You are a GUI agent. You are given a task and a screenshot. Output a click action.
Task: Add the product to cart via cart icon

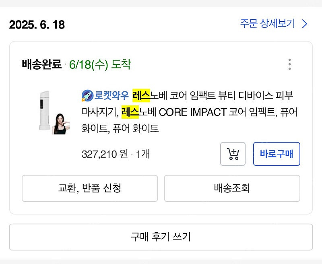click(233, 154)
